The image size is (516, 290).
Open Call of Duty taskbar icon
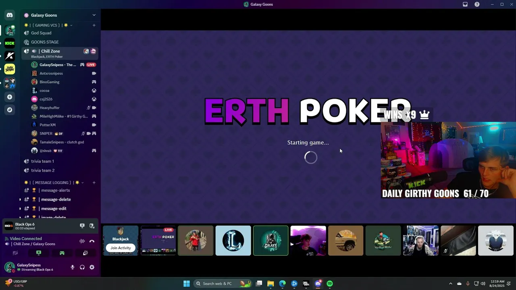click(x=306, y=284)
